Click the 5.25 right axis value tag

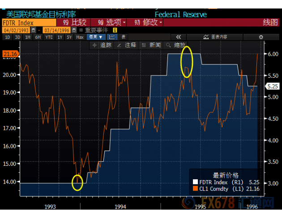click(272, 86)
